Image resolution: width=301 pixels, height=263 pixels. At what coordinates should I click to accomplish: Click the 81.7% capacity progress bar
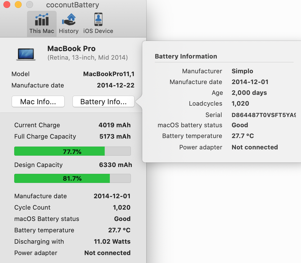[73, 178]
